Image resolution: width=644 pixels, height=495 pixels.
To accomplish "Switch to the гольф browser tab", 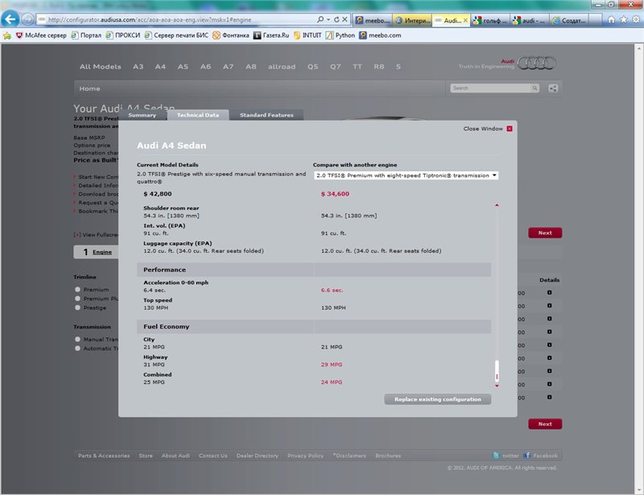I will tap(490, 20).
